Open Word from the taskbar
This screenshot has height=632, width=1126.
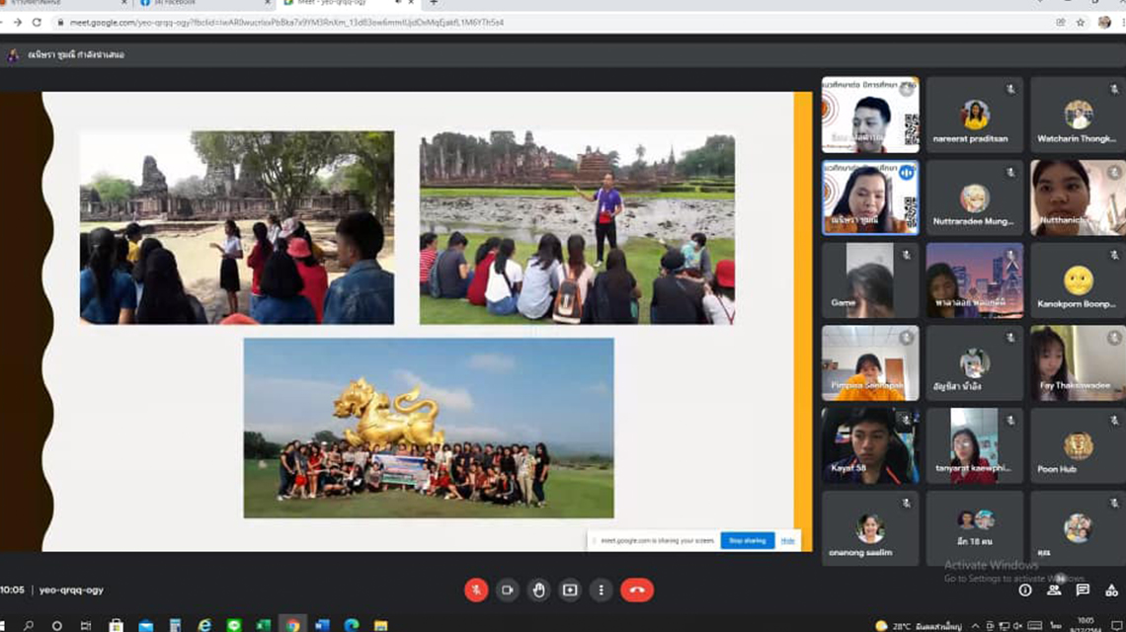point(322,625)
